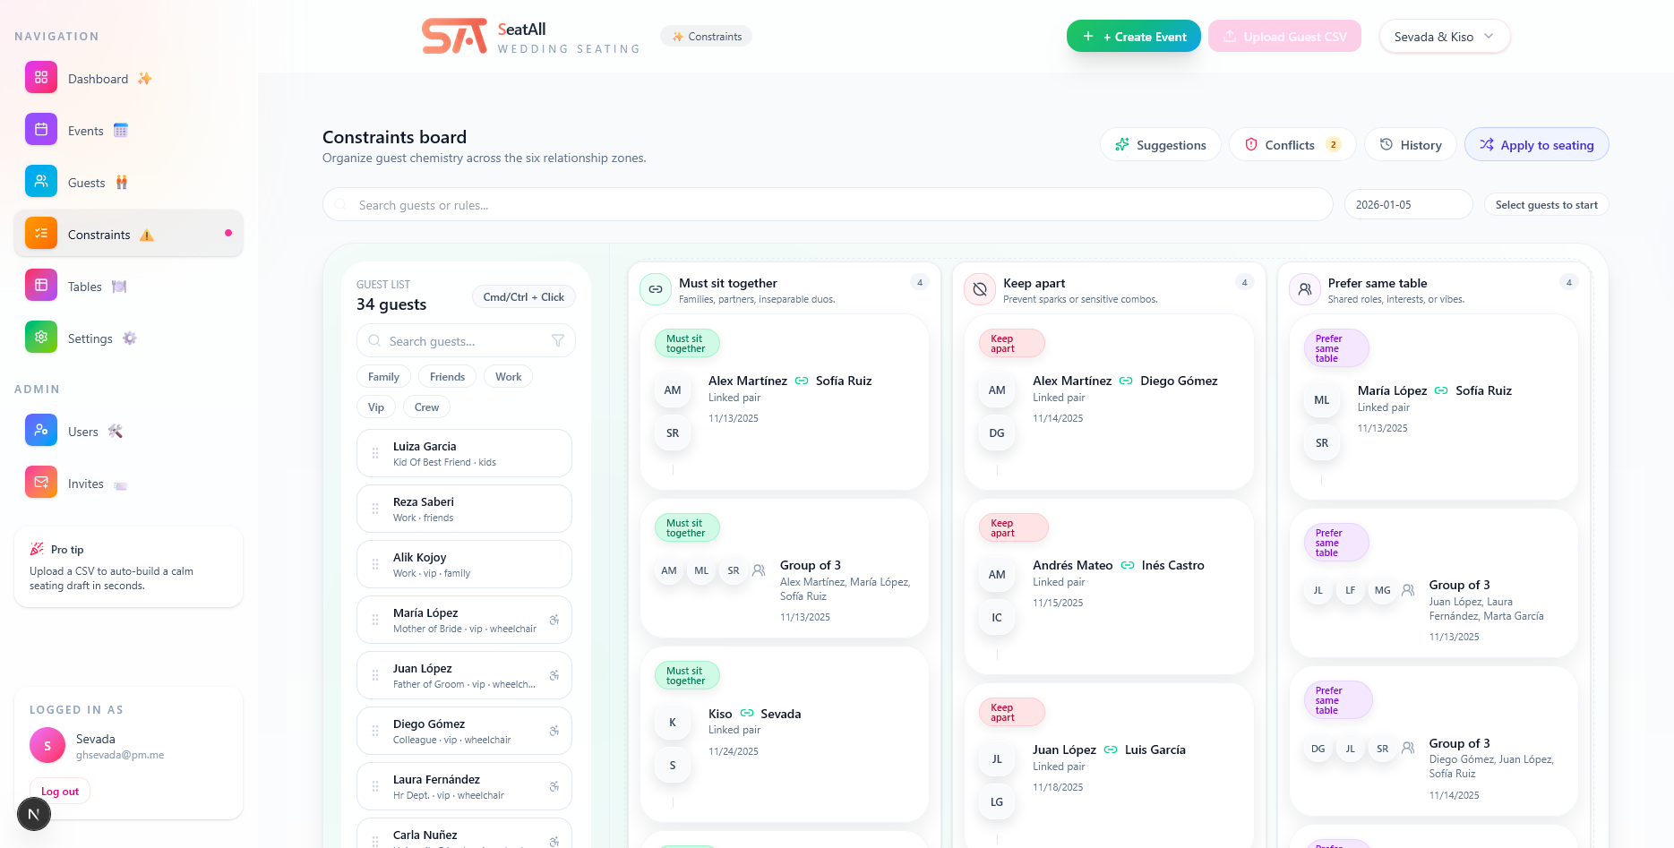Open the Users admin section

click(83, 431)
